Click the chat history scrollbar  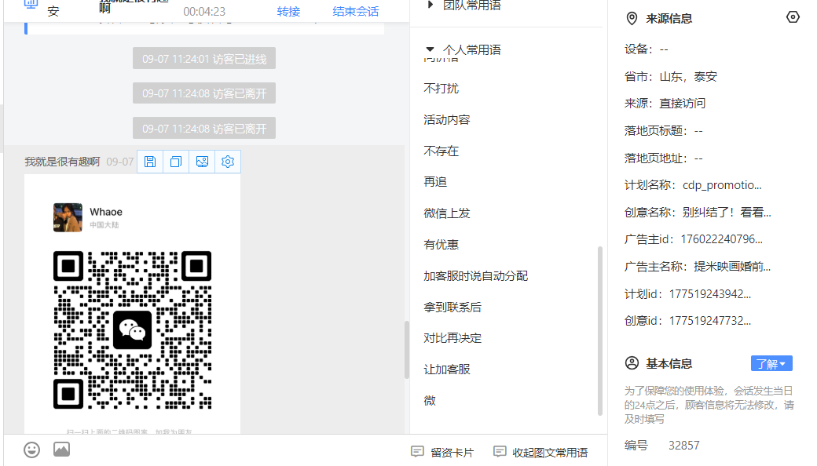(407, 350)
